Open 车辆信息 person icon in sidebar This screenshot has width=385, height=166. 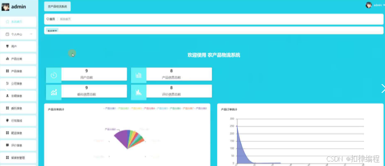7,96
